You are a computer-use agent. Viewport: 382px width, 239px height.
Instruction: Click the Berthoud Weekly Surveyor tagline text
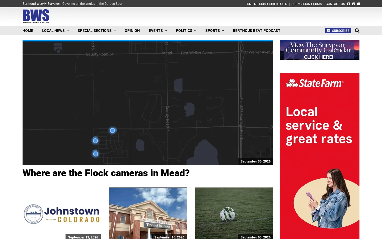(72, 4)
